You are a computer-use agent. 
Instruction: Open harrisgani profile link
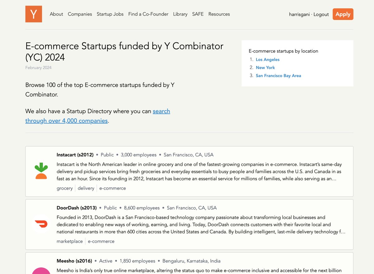click(300, 14)
